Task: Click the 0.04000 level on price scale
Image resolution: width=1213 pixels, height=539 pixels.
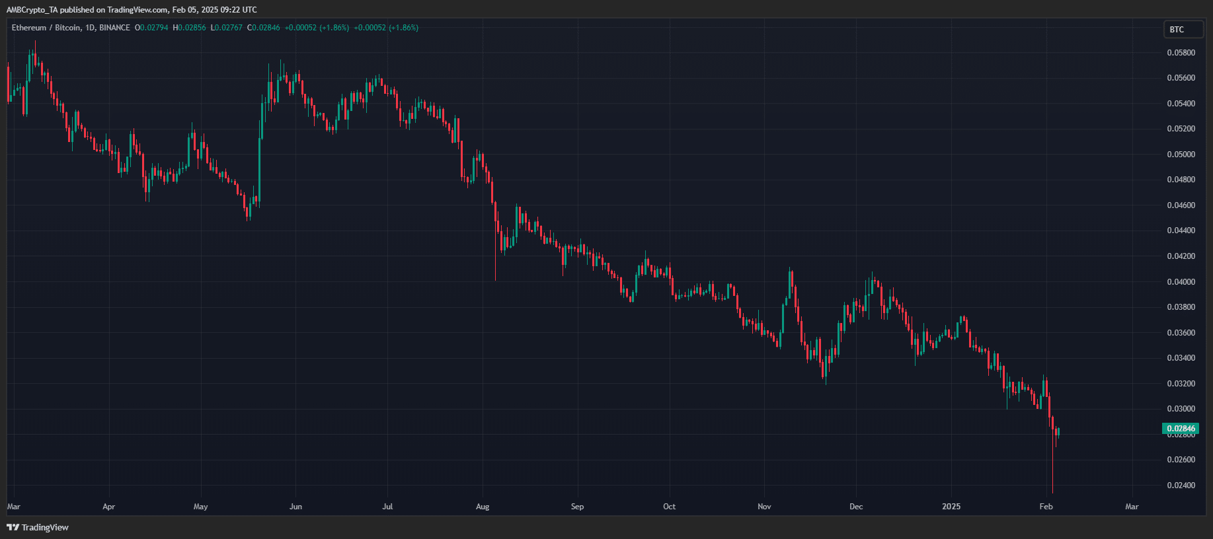Action: pyautogui.click(x=1181, y=282)
